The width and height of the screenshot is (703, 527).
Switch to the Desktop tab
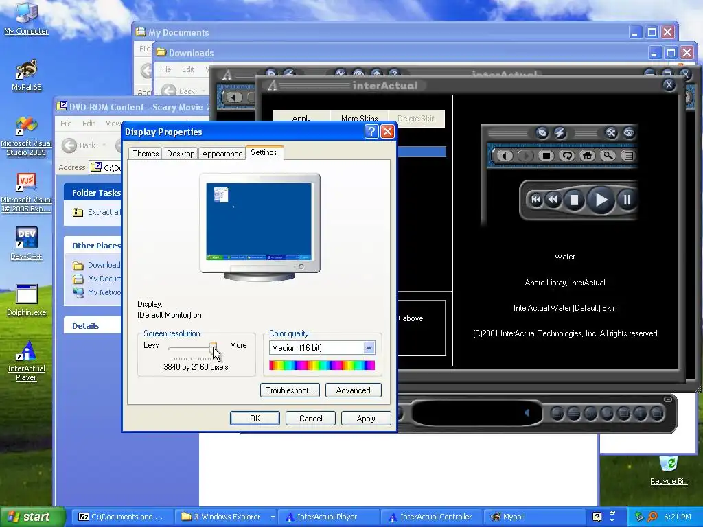181,153
